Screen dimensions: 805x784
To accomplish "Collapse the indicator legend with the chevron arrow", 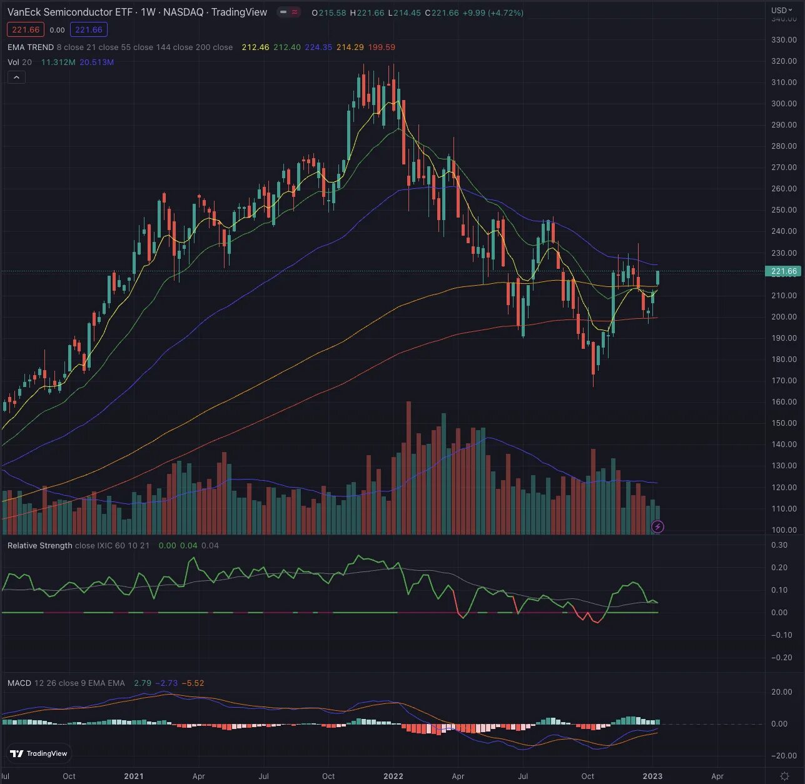I will pyautogui.click(x=16, y=78).
